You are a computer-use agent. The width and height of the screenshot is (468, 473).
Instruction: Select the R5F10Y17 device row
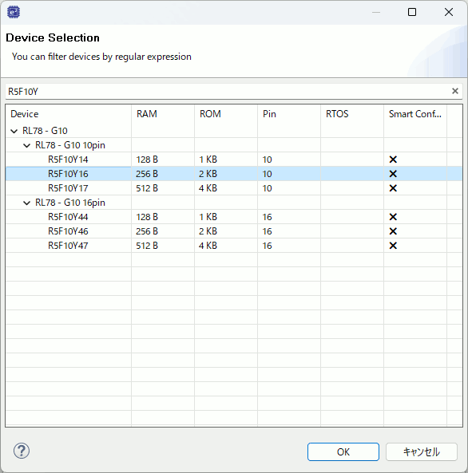tap(234, 188)
